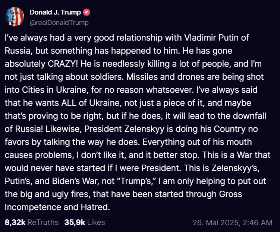This screenshot has height=232, width=280.
Task: Click the Likes label
Action: [96, 222]
